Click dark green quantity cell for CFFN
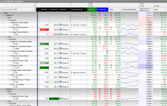This screenshot has width=167, height=106. click(44, 68)
